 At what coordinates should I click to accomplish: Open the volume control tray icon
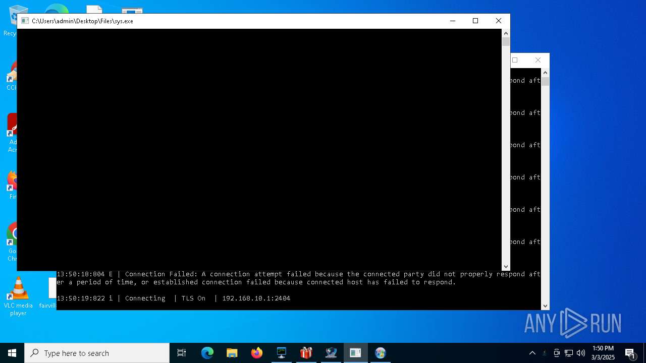point(581,353)
